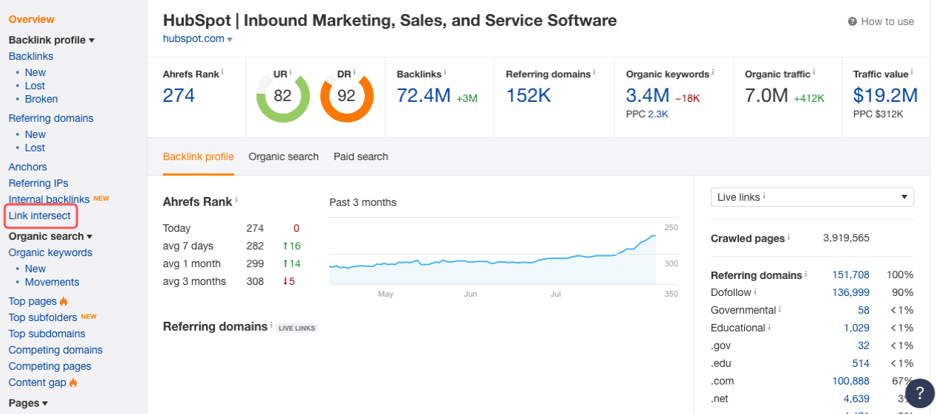This screenshot has height=414, width=936.
Task: Click info icon beside Educational row
Action: (x=769, y=327)
